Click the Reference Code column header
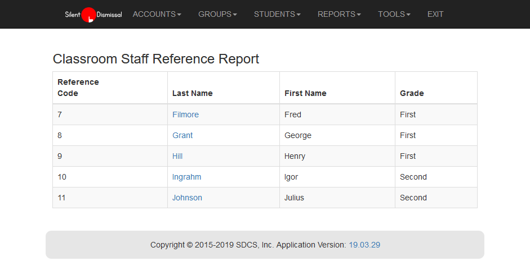Image resolution: width=530 pixels, height=261 pixels. 78,88
